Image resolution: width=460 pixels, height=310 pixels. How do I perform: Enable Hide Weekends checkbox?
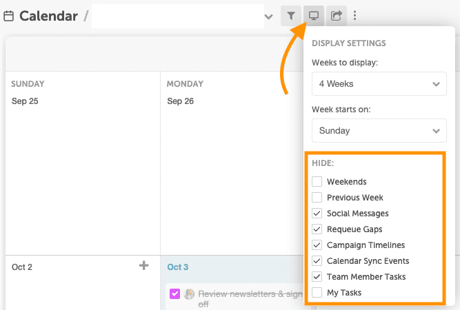pos(317,182)
